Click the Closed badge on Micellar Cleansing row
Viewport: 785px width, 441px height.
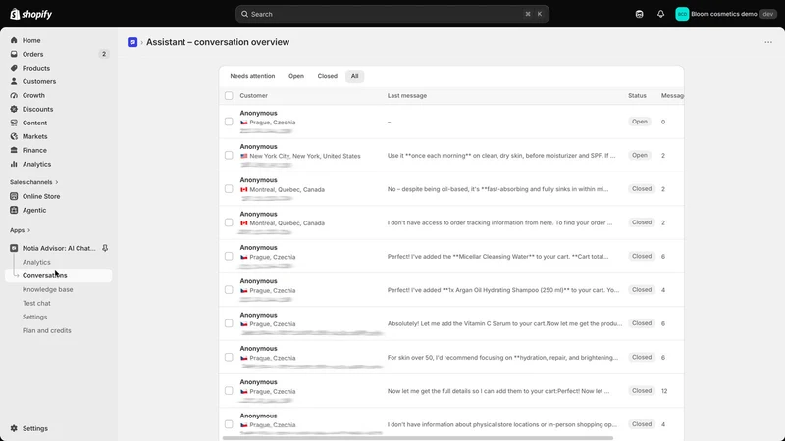pyautogui.click(x=642, y=256)
